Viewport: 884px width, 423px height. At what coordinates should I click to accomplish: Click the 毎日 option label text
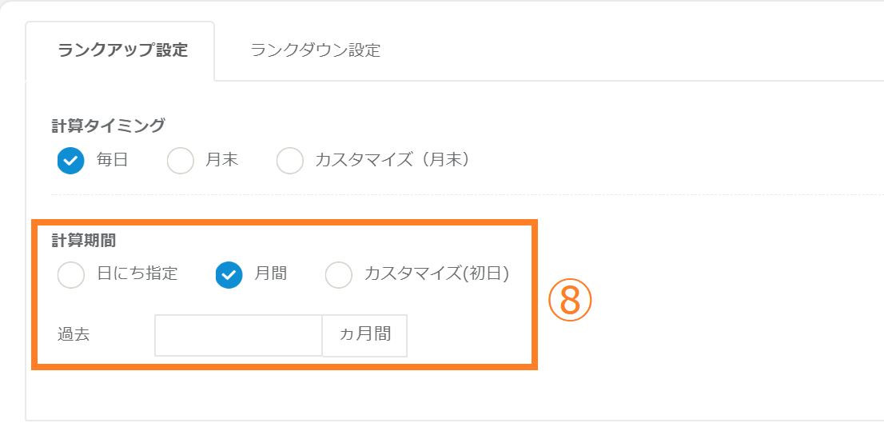coord(113,160)
